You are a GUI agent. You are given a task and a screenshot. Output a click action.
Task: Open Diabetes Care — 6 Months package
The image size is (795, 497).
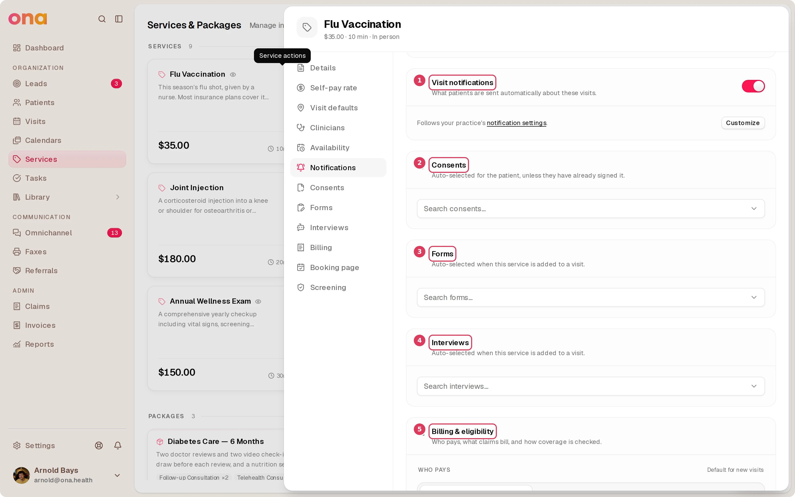pos(216,442)
